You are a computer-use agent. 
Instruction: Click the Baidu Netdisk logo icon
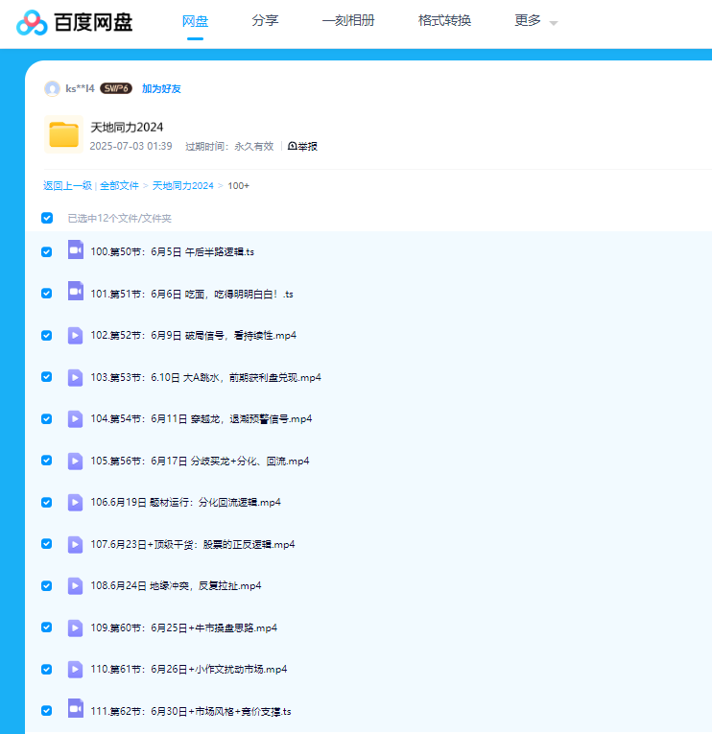(x=32, y=22)
